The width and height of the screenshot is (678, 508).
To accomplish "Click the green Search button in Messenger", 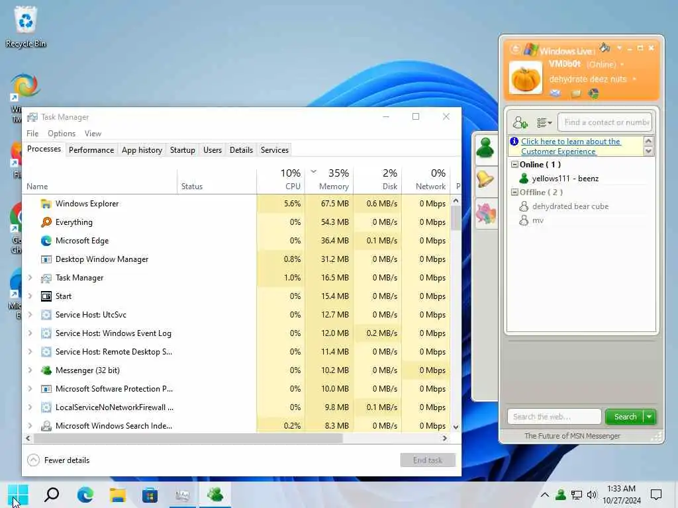I will (625, 417).
